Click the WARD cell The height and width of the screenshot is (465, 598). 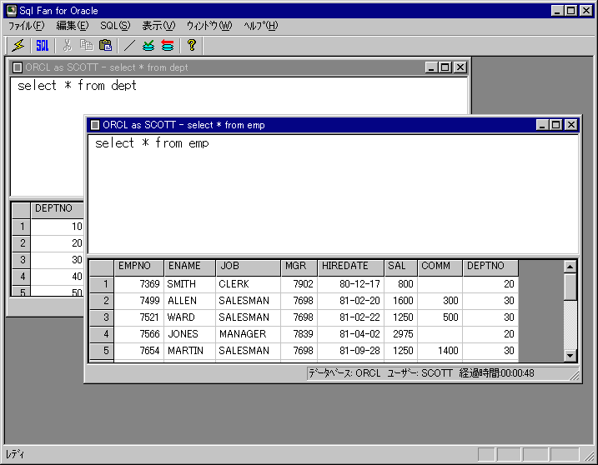tap(190, 317)
